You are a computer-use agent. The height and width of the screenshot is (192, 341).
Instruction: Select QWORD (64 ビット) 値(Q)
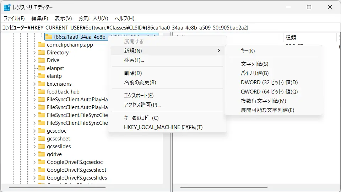pyautogui.click(x=274, y=92)
